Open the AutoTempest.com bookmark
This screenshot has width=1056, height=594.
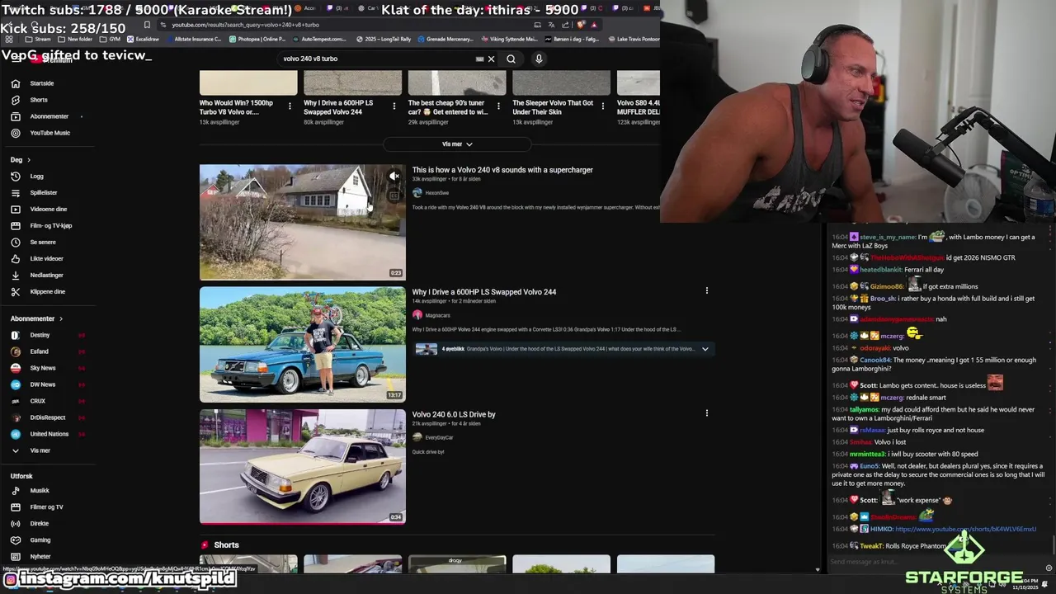pos(319,39)
